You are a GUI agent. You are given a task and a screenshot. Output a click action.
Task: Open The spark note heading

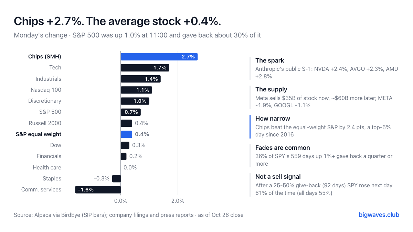pyautogui.click(x=270, y=60)
